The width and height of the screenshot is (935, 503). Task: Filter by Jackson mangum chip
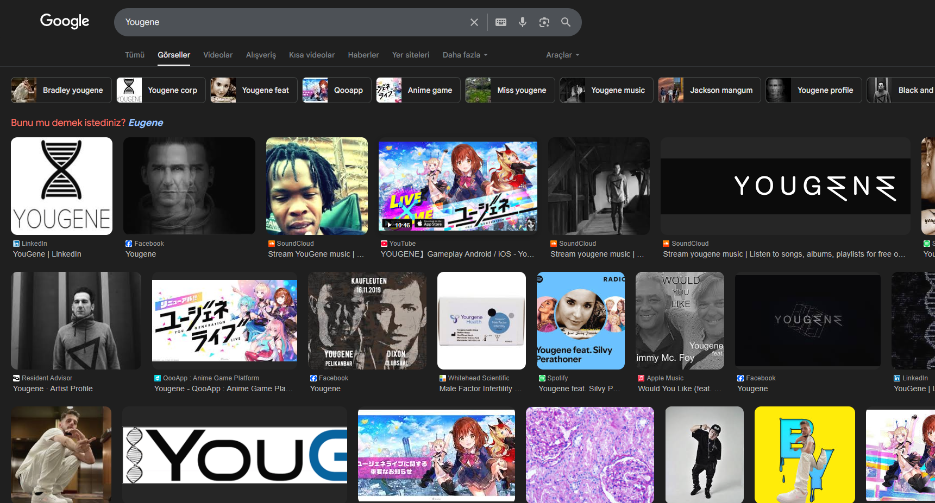710,90
